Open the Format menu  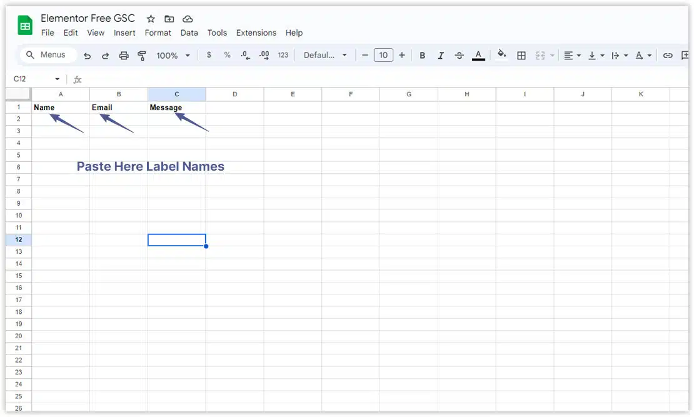pyautogui.click(x=158, y=33)
